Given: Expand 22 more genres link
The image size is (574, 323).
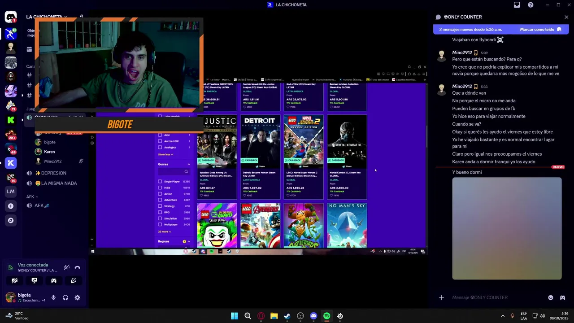Looking at the screenshot, I should (165, 231).
